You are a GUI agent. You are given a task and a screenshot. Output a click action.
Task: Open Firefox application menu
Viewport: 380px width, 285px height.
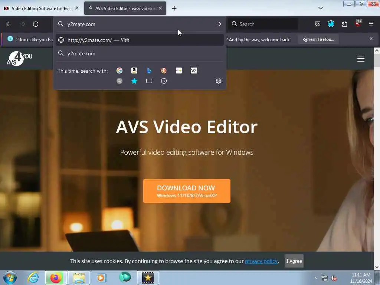pyautogui.click(x=371, y=24)
